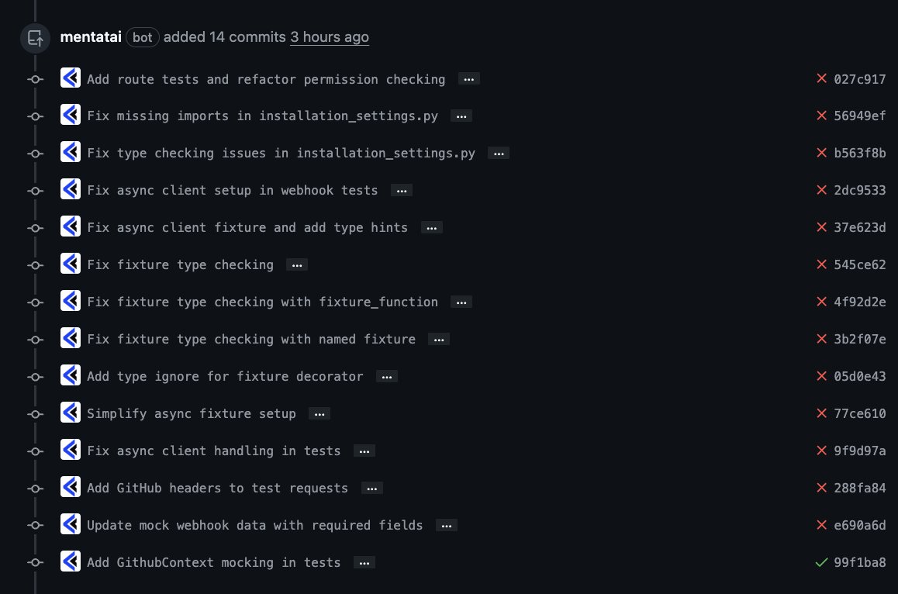Click avatar next to 'Add GitHub headers to test requests'
Image resolution: width=898 pixels, height=594 pixels.
(x=71, y=488)
